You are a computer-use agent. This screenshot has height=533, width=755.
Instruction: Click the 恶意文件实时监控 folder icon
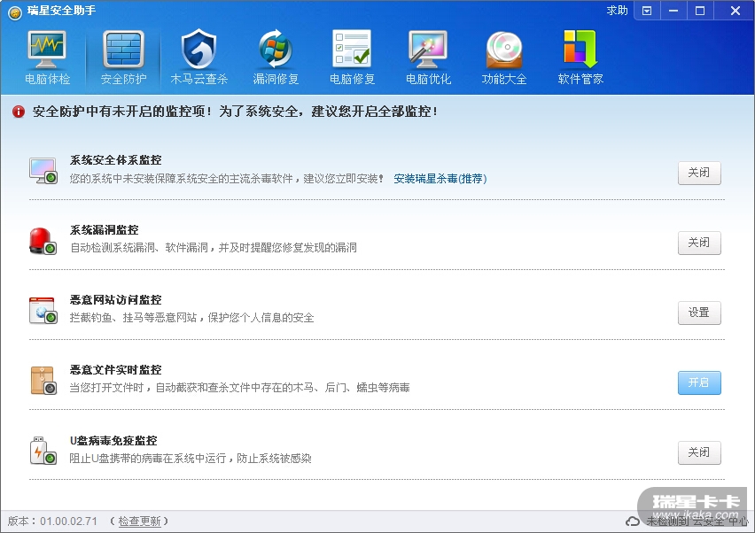43,381
